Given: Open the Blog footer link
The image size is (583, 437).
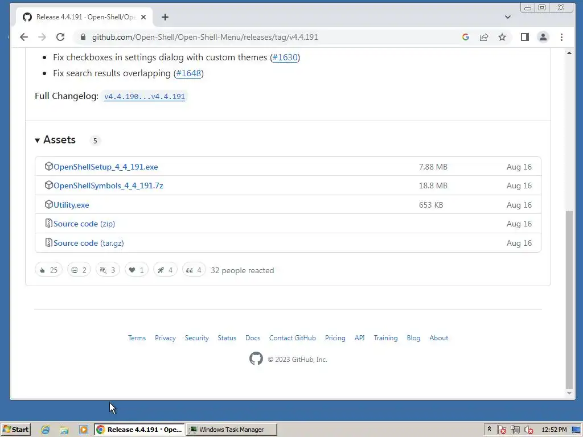Looking at the screenshot, I should [413, 338].
